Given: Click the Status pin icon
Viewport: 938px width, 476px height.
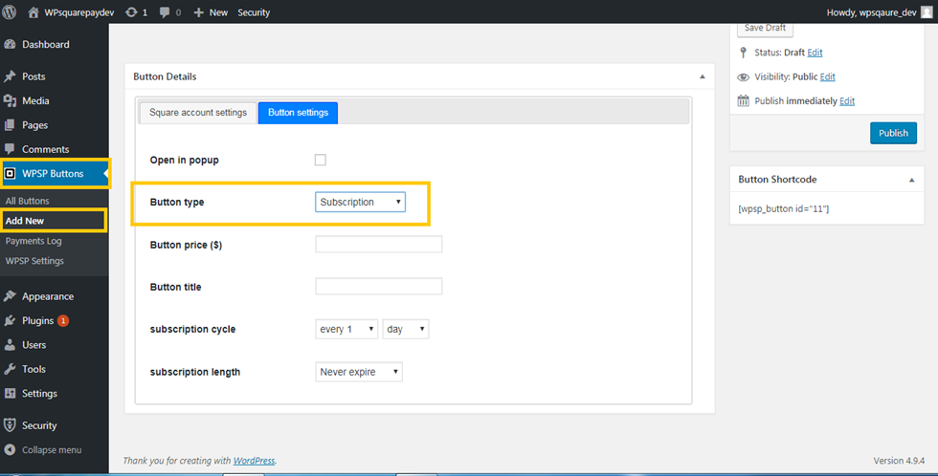Looking at the screenshot, I should (743, 53).
